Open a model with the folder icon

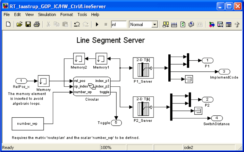coord(20,24)
